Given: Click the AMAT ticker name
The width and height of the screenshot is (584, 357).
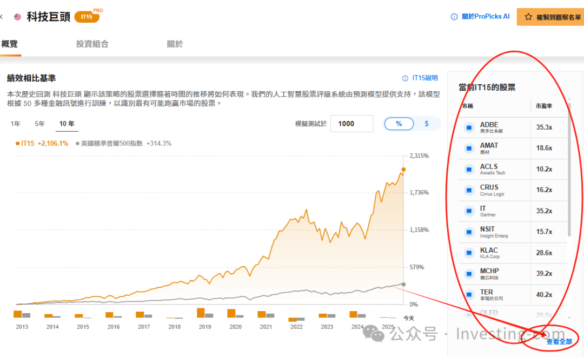Looking at the screenshot, I should (489, 145).
